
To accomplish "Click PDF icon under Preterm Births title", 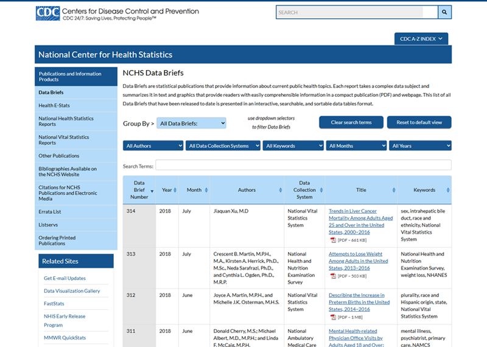I will click(x=333, y=317).
